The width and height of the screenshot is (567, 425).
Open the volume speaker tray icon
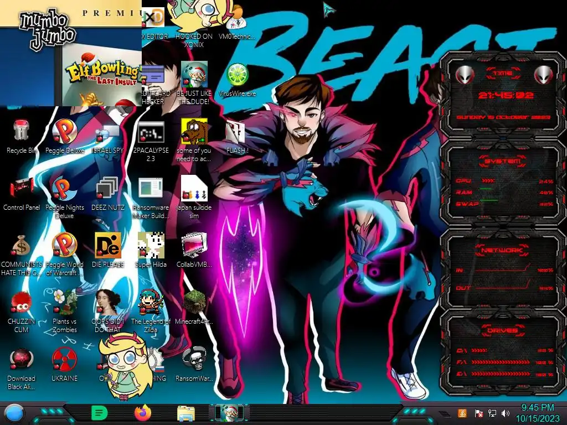pyautogui.click(x=505, y=413)
